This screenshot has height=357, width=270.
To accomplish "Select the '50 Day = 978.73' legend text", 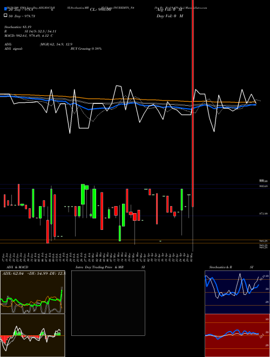I will [x=22, y=16].
